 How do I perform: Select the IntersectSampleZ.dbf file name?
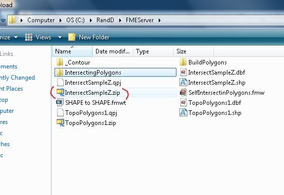(217, 73)
